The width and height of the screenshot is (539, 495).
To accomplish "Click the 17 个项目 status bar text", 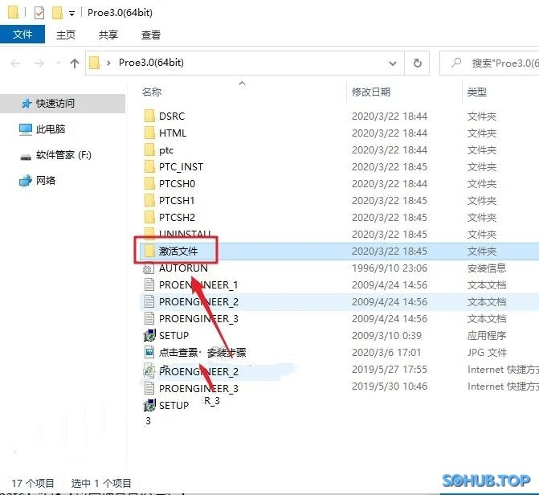I will point(33,483).
